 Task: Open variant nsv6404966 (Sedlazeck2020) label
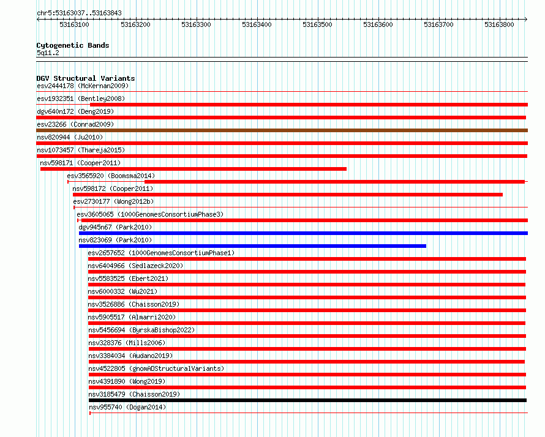(x=135, y=266)
